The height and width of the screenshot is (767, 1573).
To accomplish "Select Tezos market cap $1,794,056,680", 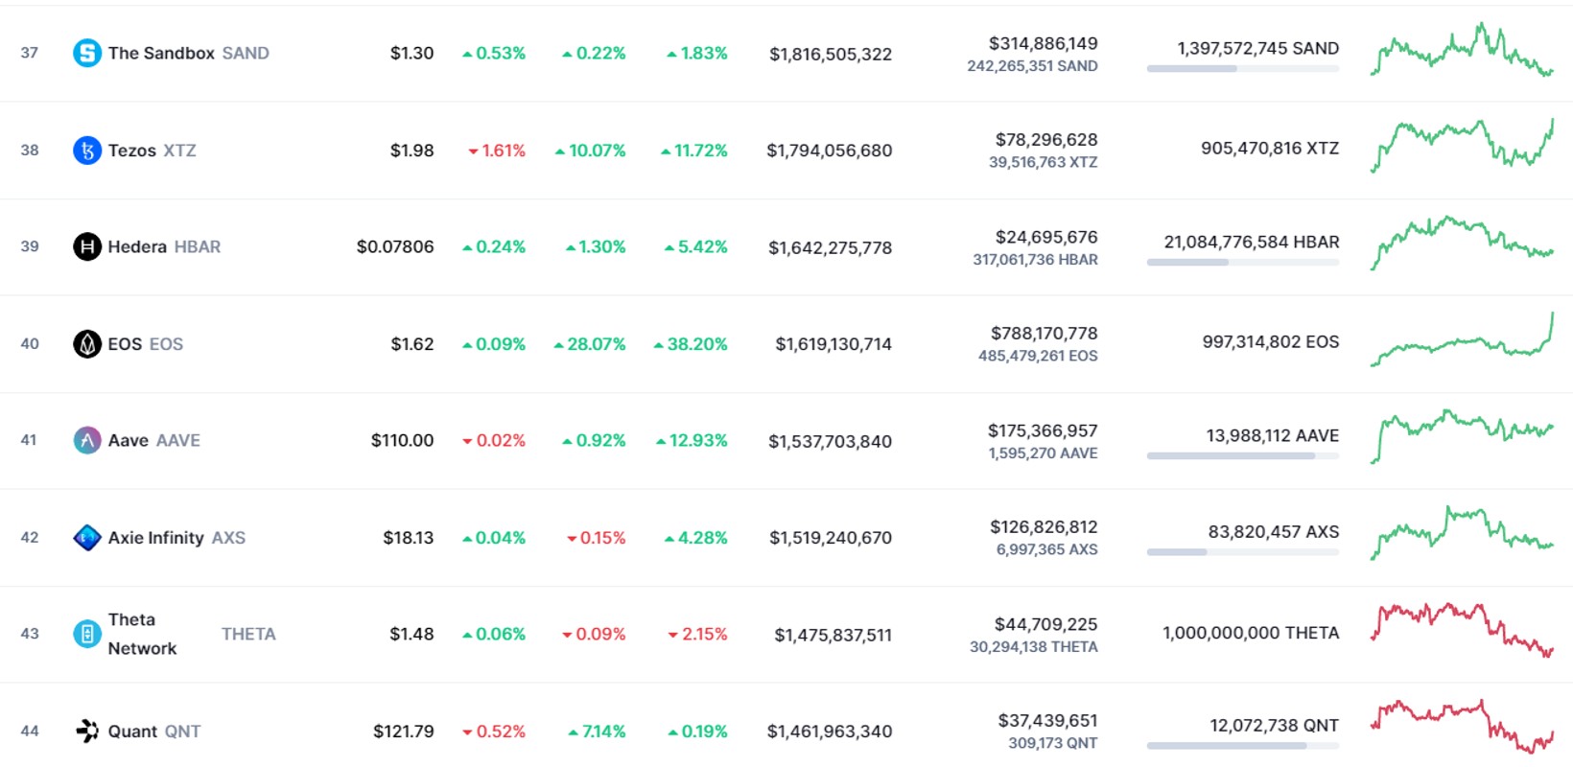I will click(830, 151).
